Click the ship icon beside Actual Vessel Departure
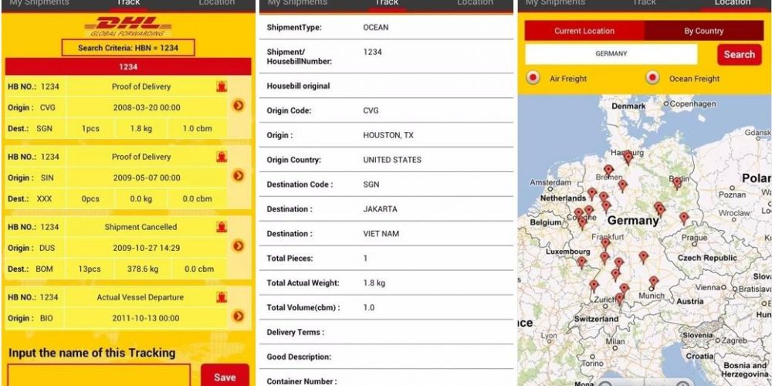Viewport: 772px width, 386px height. [222, 297]
